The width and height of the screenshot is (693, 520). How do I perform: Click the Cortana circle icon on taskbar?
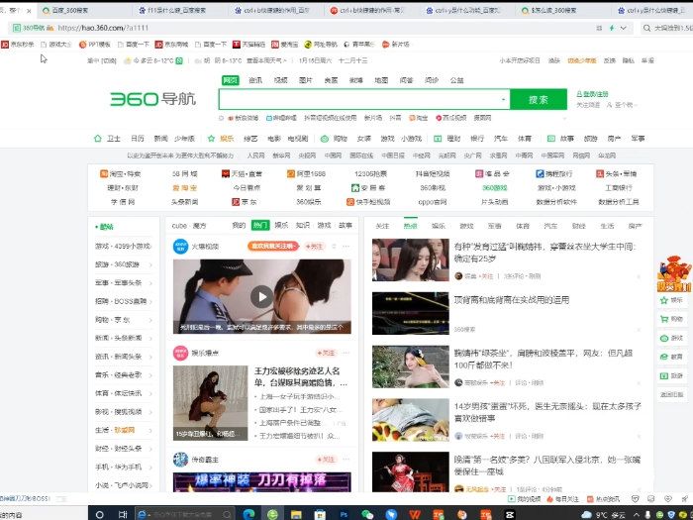(99, 514)
